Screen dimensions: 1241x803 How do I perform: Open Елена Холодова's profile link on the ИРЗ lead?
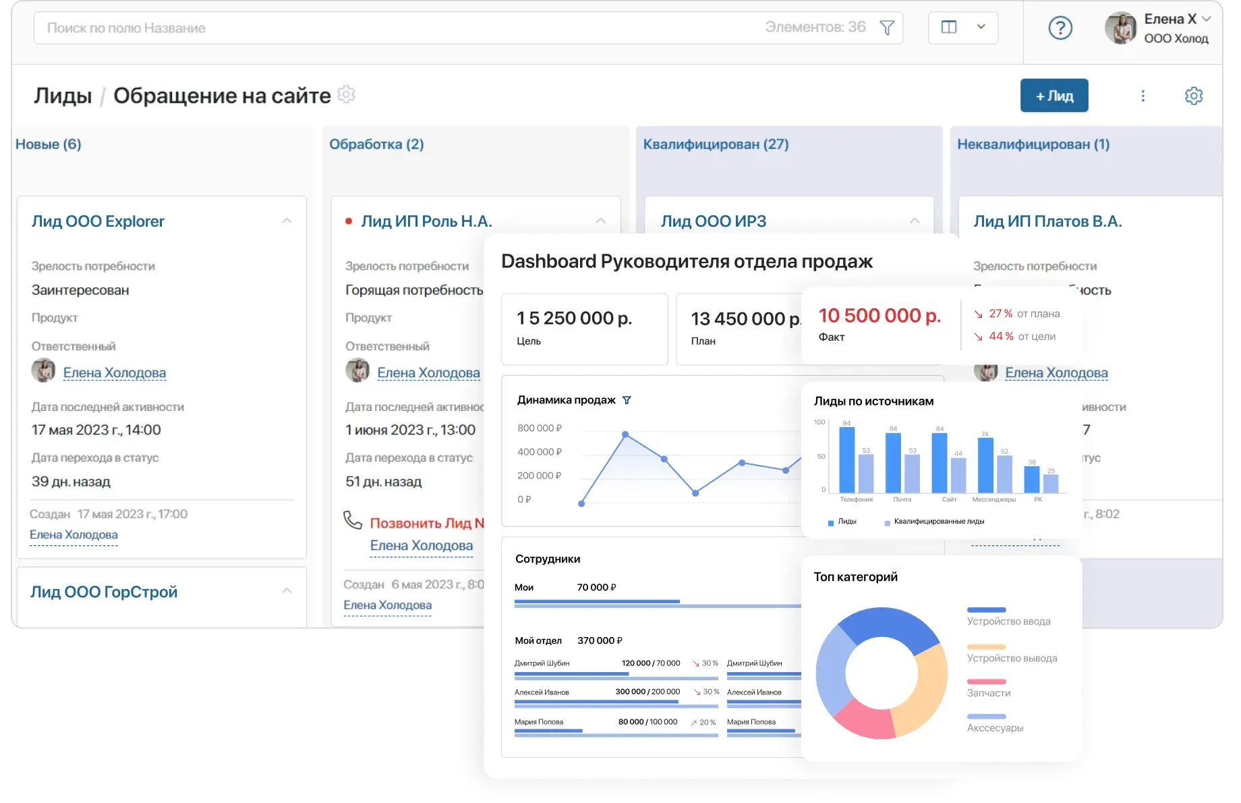coord(1056,372)
